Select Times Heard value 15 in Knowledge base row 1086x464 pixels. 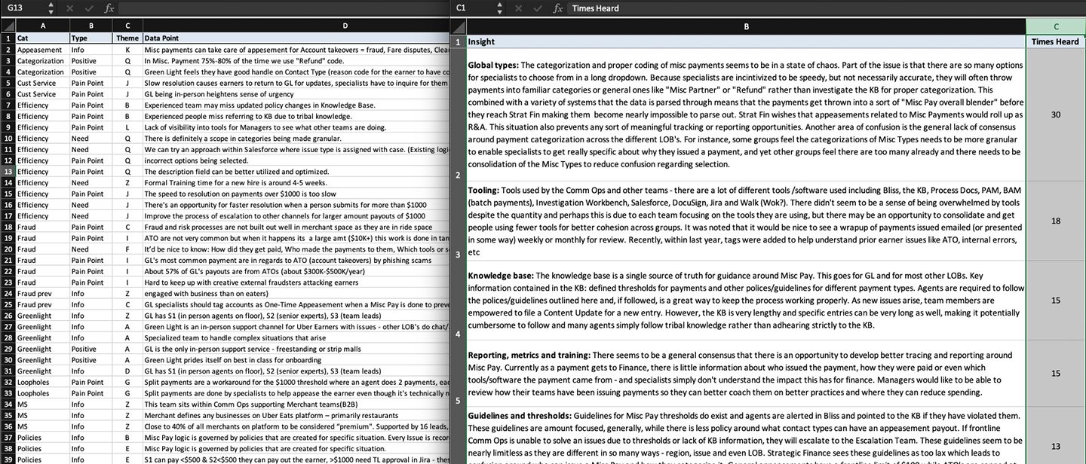point(1056,301)
